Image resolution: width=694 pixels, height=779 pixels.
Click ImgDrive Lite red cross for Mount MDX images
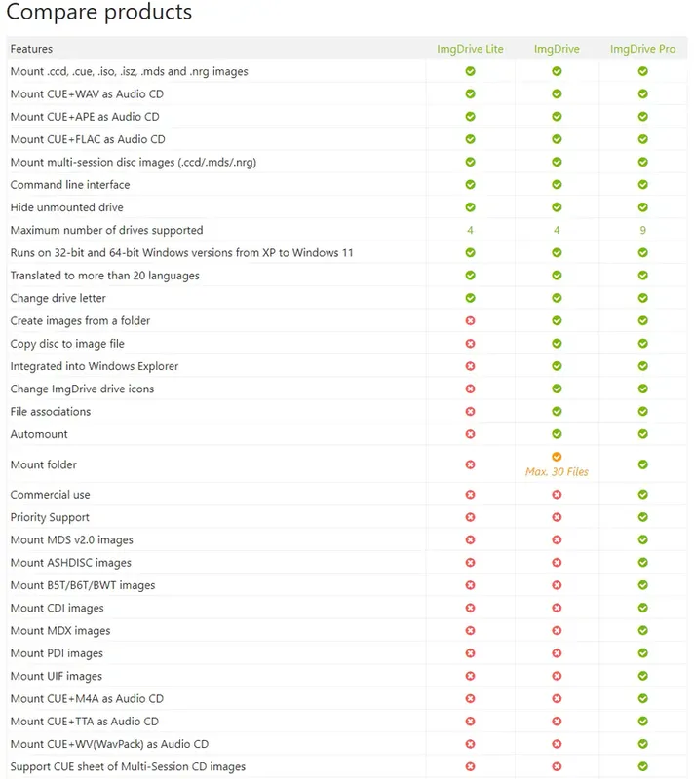point(470,631)
